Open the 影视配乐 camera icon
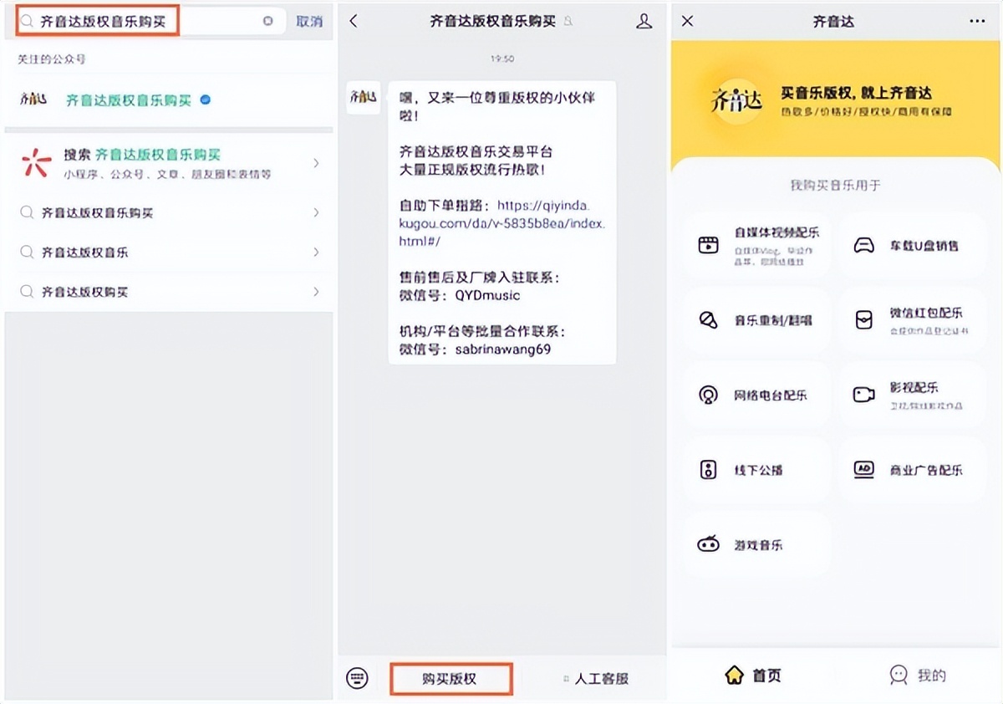 coord(863,395)
